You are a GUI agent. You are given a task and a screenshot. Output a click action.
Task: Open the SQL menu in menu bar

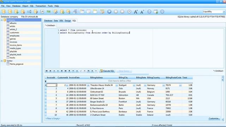click(x=32, y=6)
